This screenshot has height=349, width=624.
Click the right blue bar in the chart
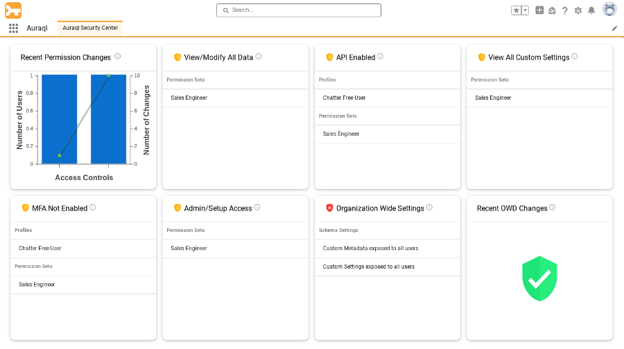coord(108,119)
